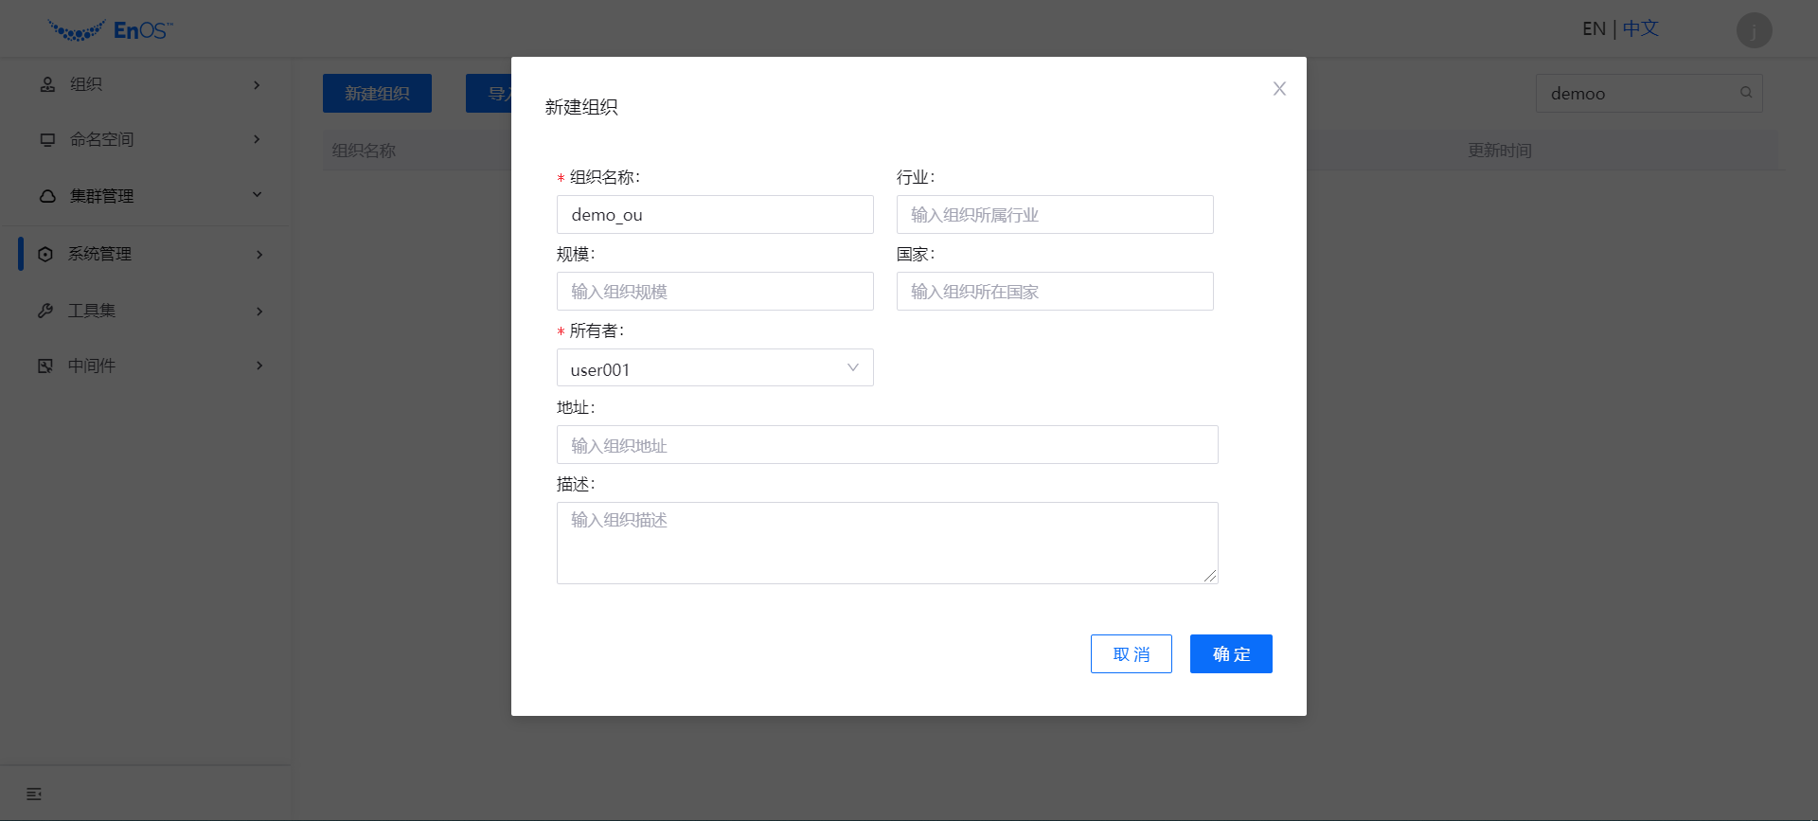
Task: Click the user avatar icon
Action: click(x=1754, y=30)
